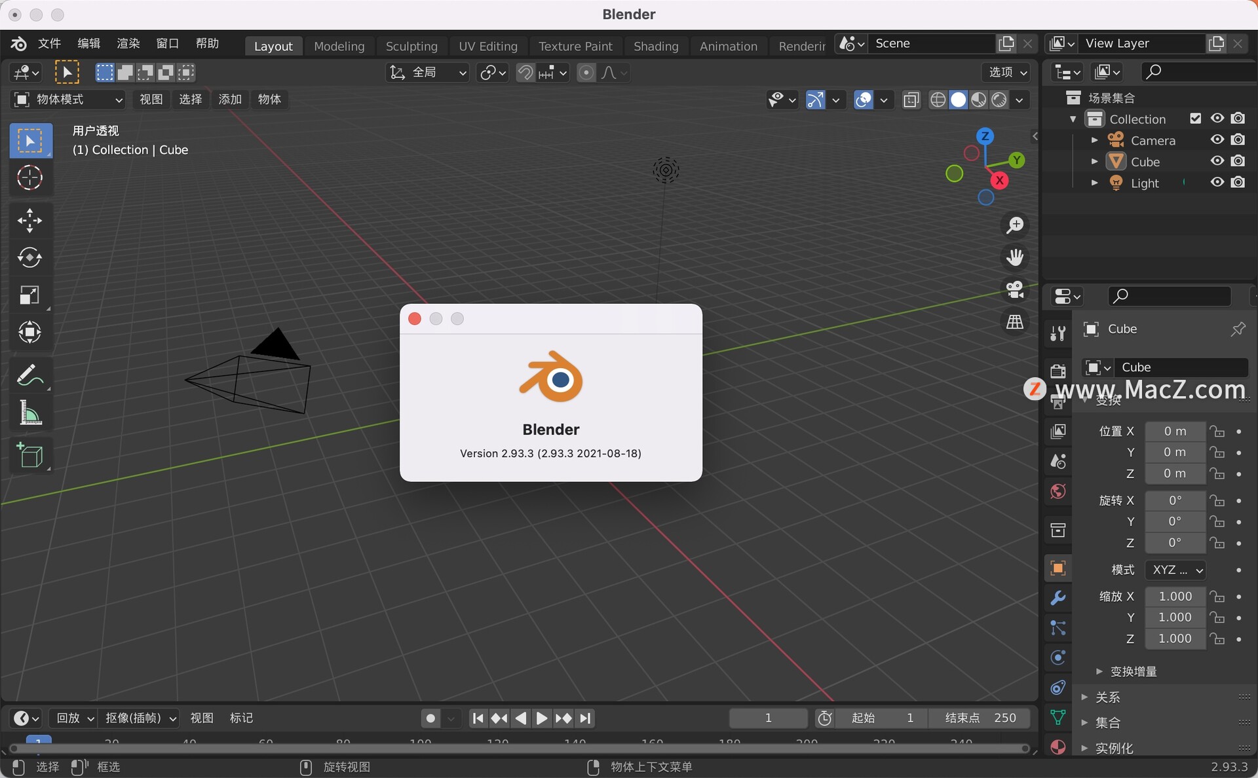Screen dimensions: 1258x778
Task: Hide the Light in viewport
Action: coord(1217,182)
